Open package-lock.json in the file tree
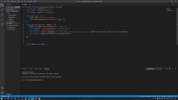 pos(13,25)
